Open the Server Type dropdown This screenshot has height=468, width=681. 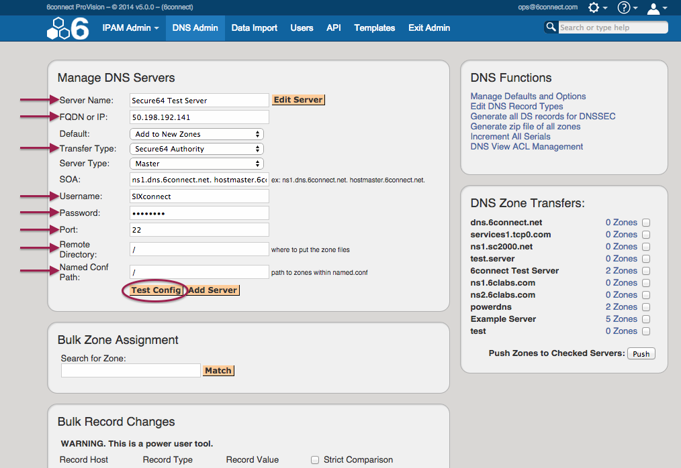[197, 164]
